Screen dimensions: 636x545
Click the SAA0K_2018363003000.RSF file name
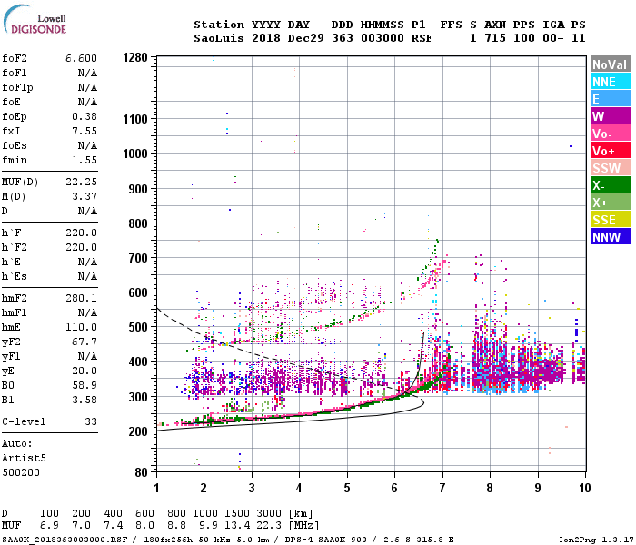pyautogui.click(x=65, y=540)
